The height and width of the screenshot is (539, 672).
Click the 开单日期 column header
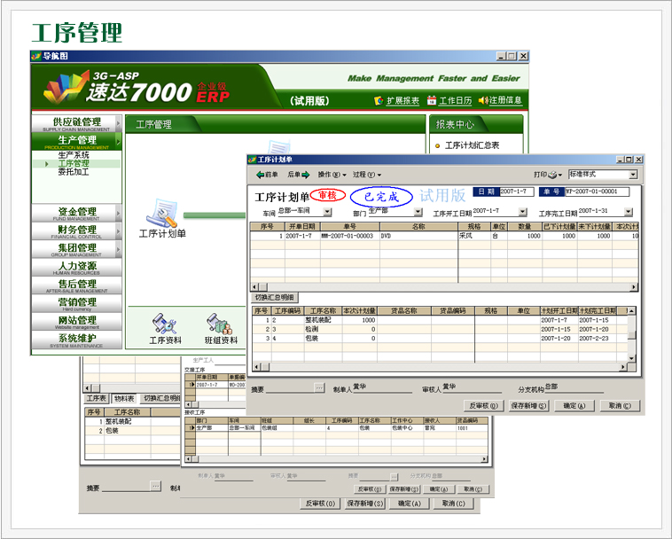click(302, 226)
